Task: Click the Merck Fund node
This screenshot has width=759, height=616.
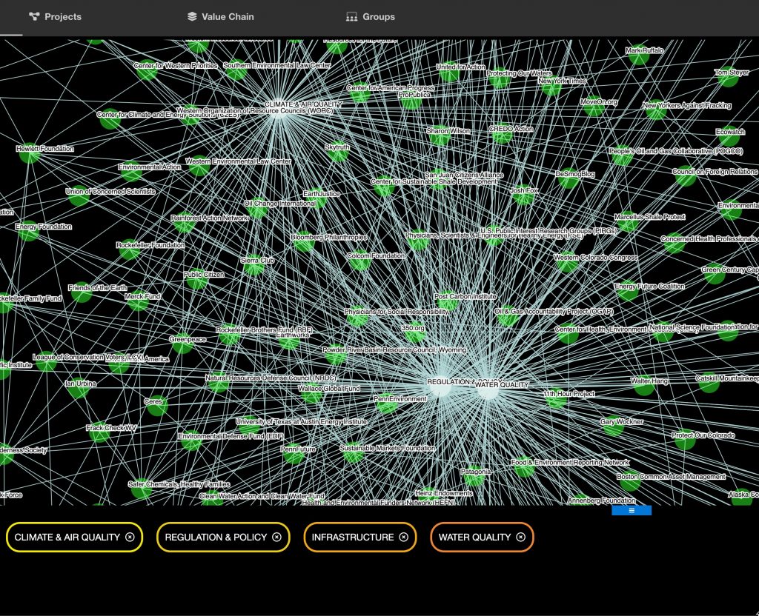Action: point(138,301)
